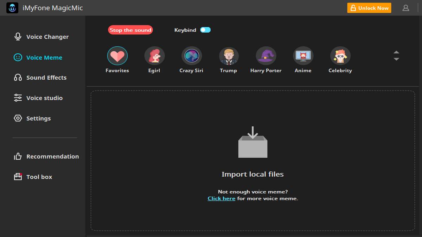Screen dimensions: 422x237
Task: Open Voice studio from sidebar
Action: click(38, 98)
